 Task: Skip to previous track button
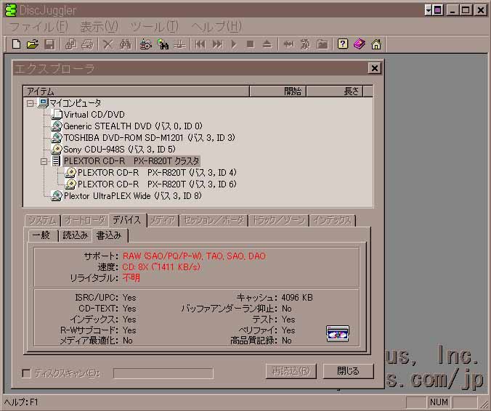click(x=200, y=44)
